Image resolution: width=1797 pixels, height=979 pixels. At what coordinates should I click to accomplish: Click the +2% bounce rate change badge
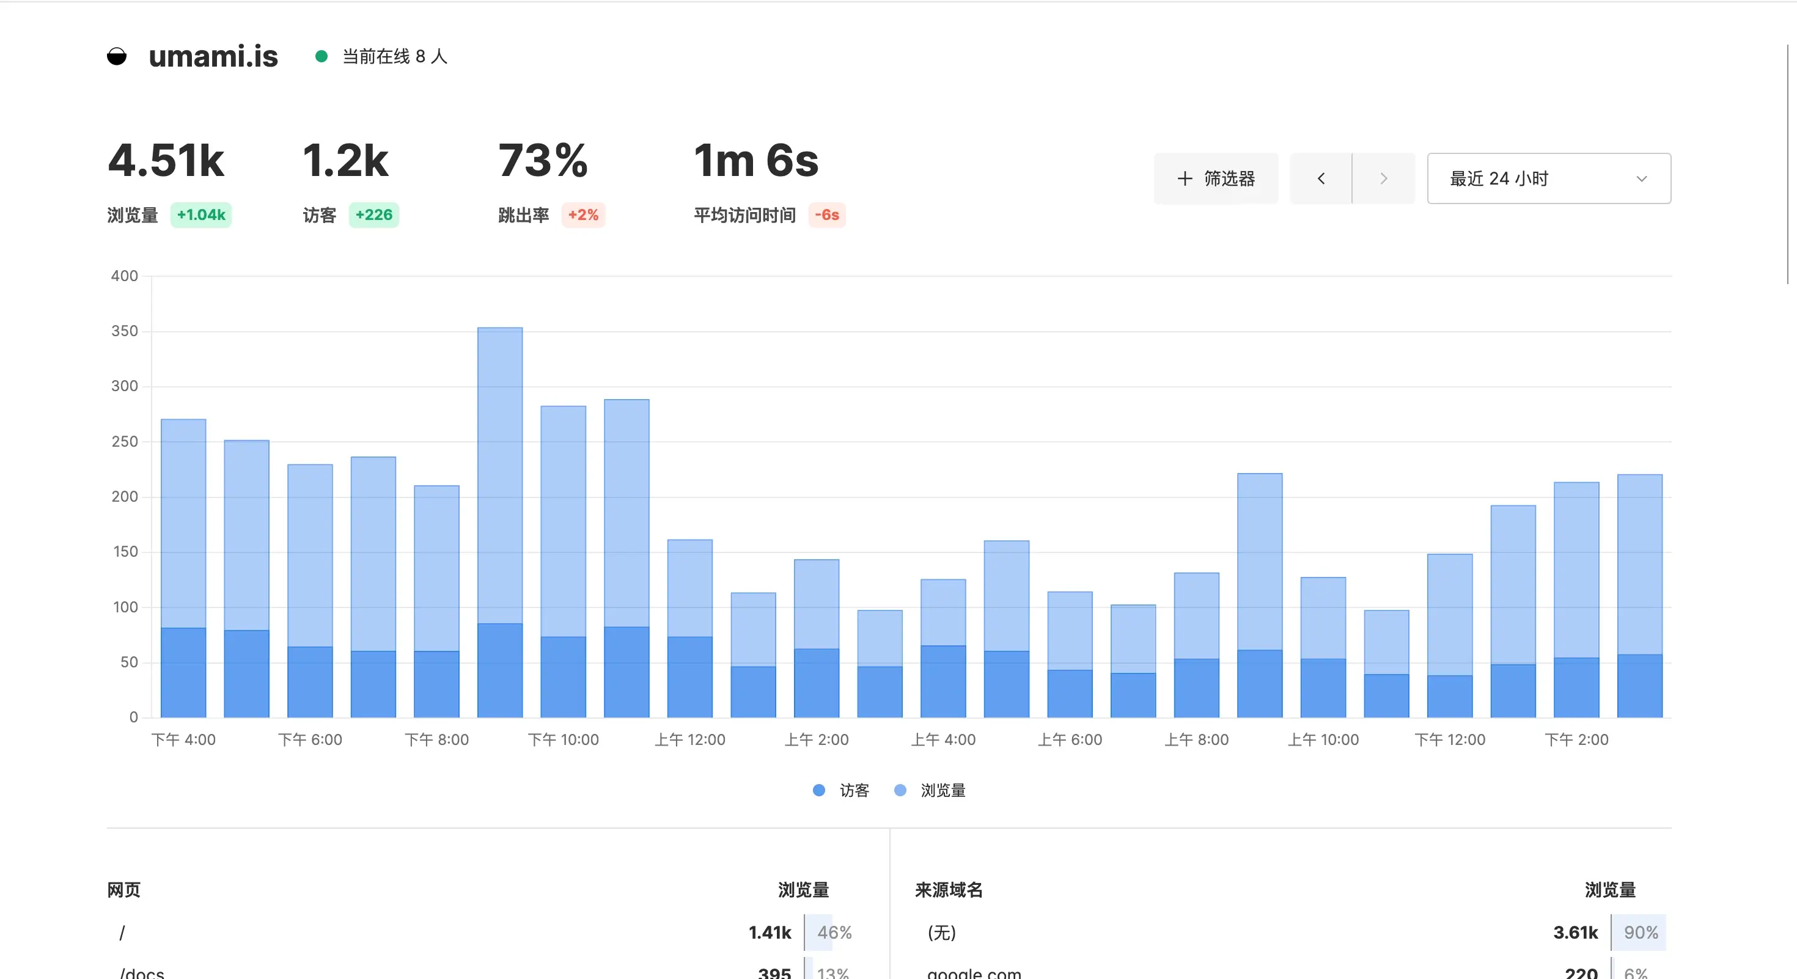click(583, 215)
